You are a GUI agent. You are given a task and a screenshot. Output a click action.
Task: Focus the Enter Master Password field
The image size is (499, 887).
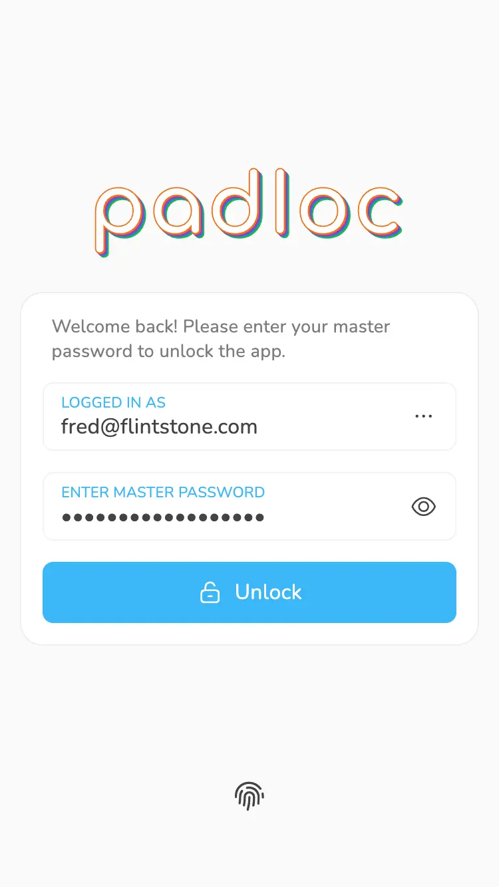(249, 506)
